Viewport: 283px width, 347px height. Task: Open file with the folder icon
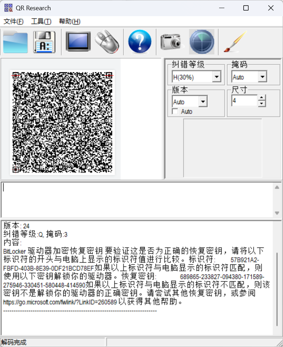(x=15, y=42)
